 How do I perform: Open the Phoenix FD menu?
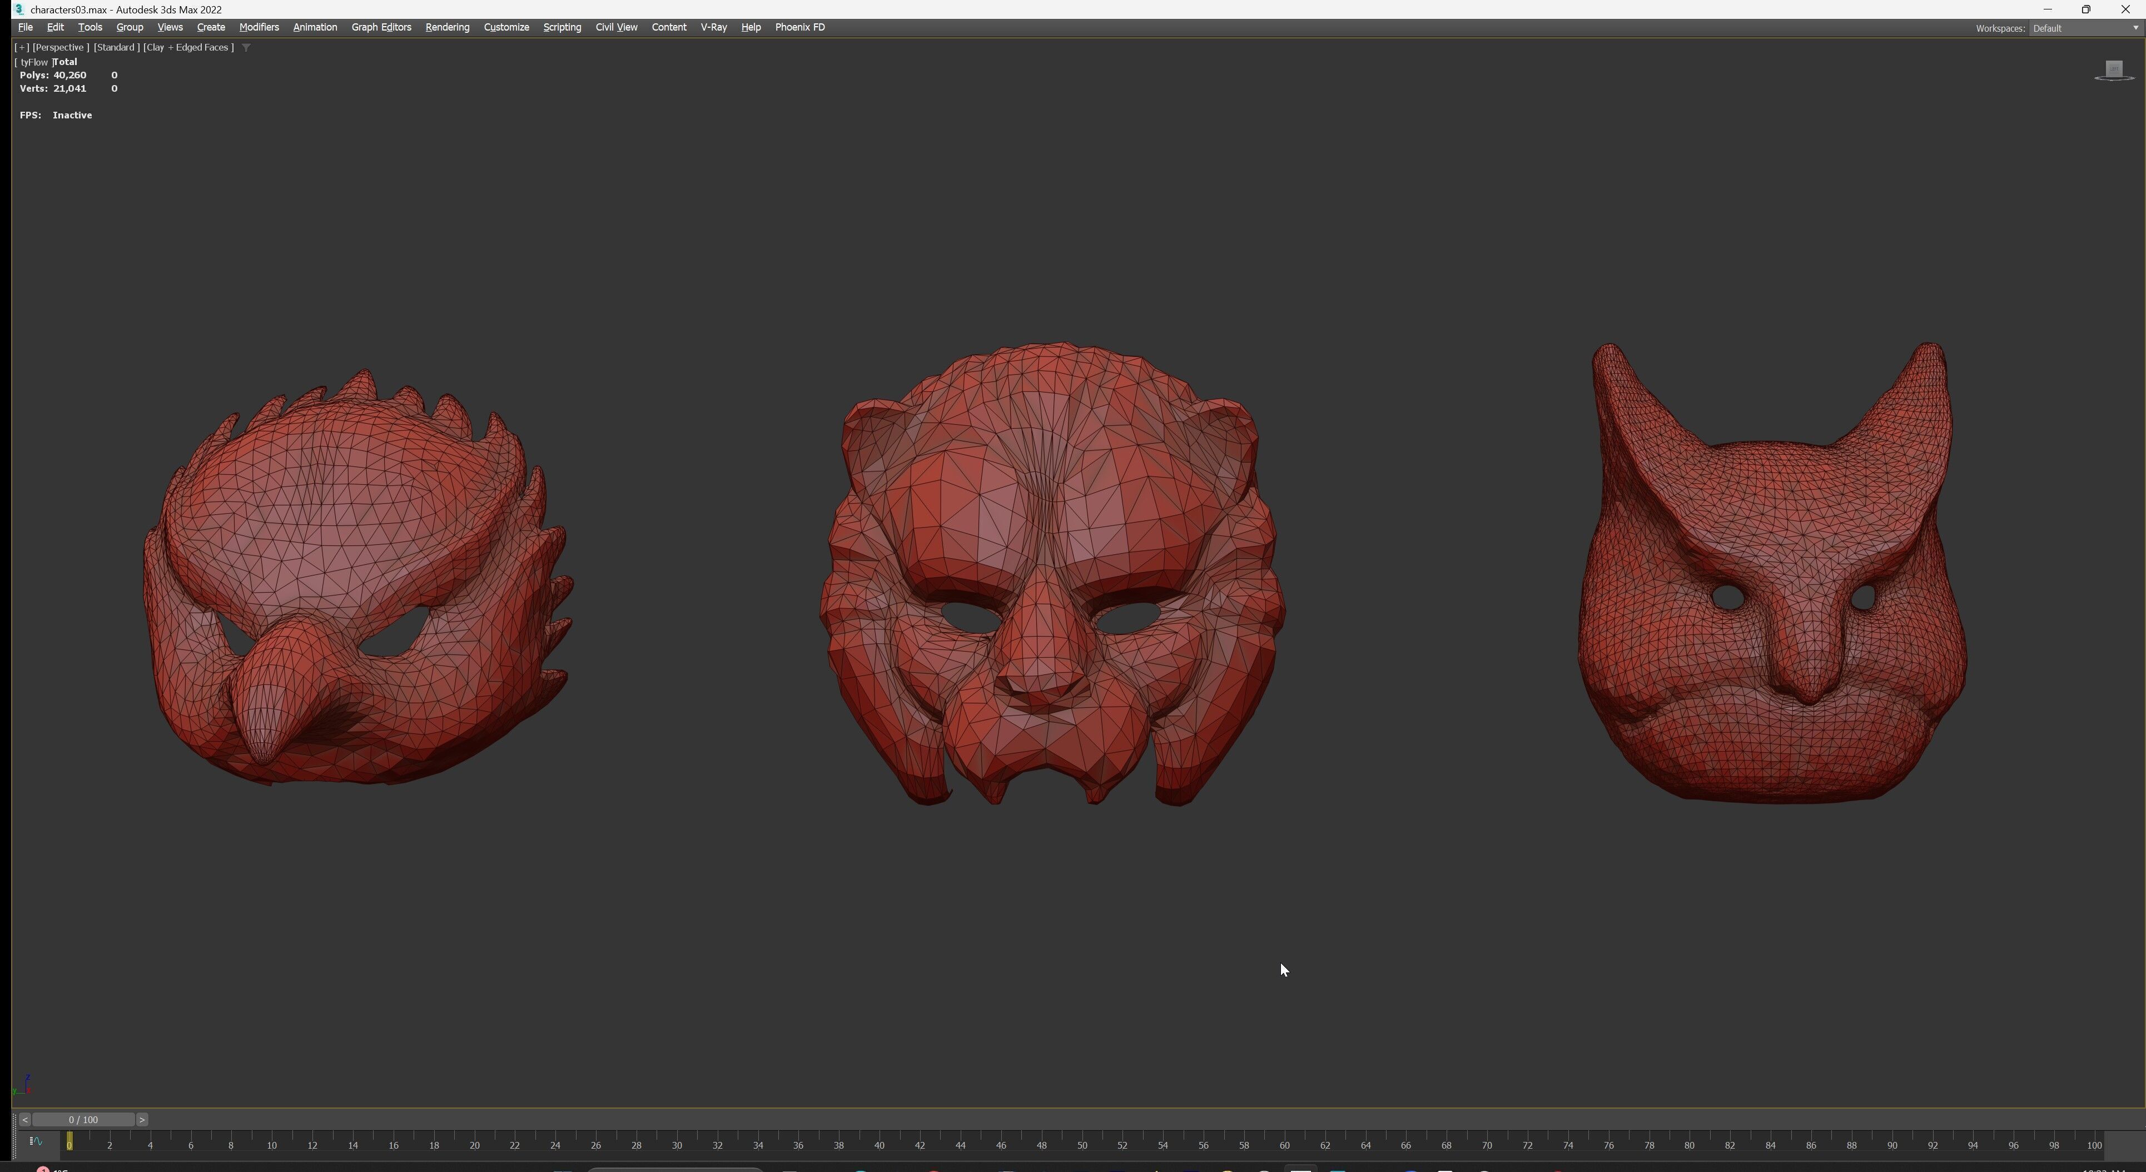(799, 27)
